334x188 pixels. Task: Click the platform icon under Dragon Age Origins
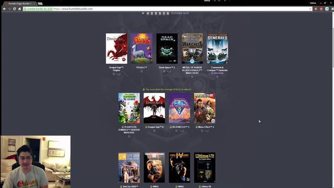tap(114, 74)
